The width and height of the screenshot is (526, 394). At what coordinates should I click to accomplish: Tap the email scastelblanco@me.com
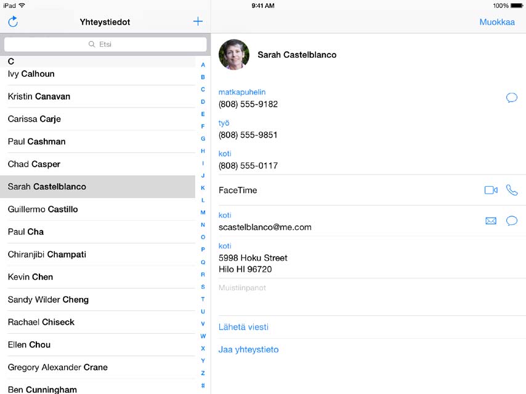265,227
